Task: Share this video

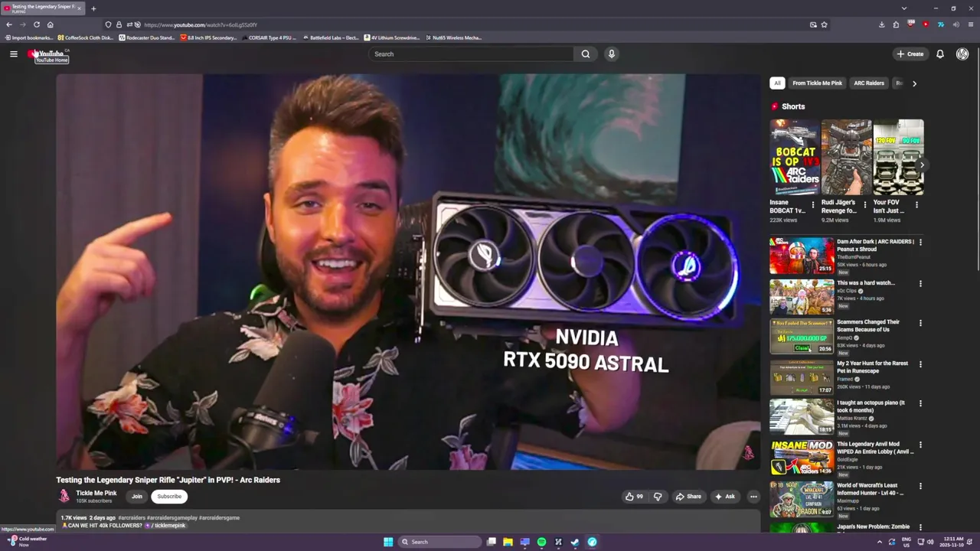Action: pyautogui.click(x=688, y=497)
